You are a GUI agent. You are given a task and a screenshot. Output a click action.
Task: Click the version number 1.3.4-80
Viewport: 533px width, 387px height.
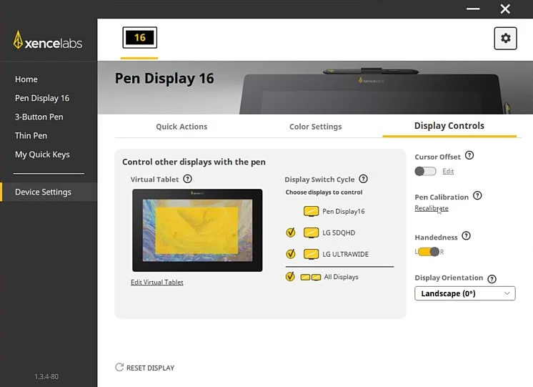pyautogui.click(x=46, y=376)
